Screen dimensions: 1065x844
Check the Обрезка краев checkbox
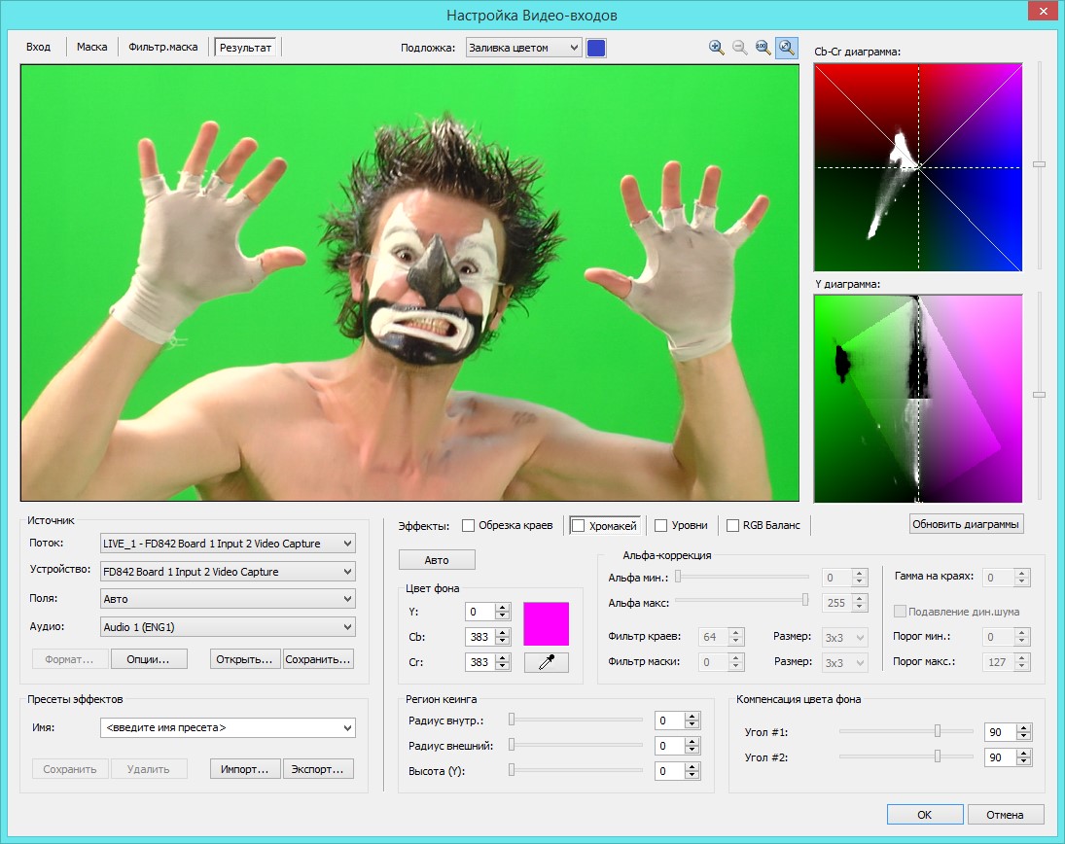click(468, 525)
